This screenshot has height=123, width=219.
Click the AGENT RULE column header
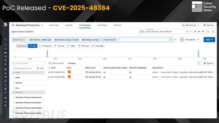coord(90,68)
